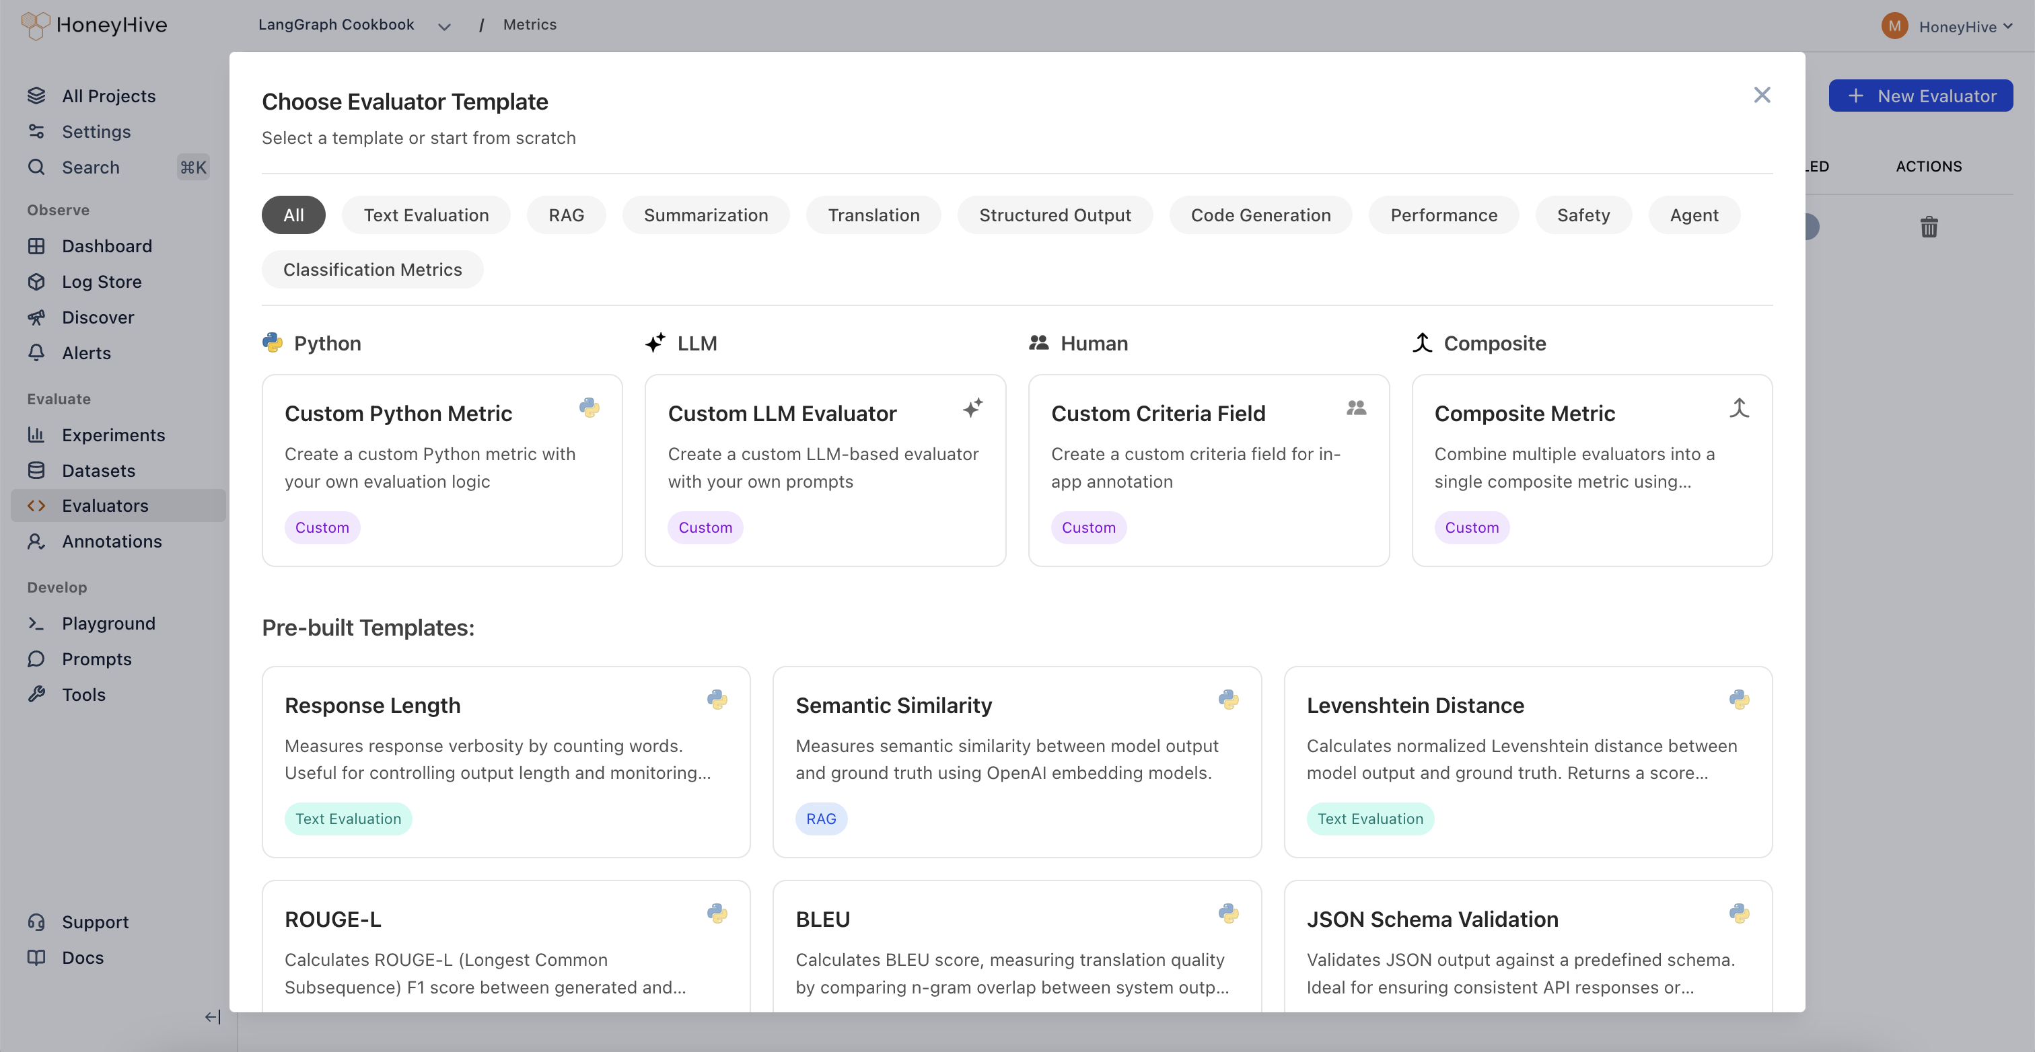
Task: Select the Semantic Similarity template card
Action: click(x=1016, y=761)
